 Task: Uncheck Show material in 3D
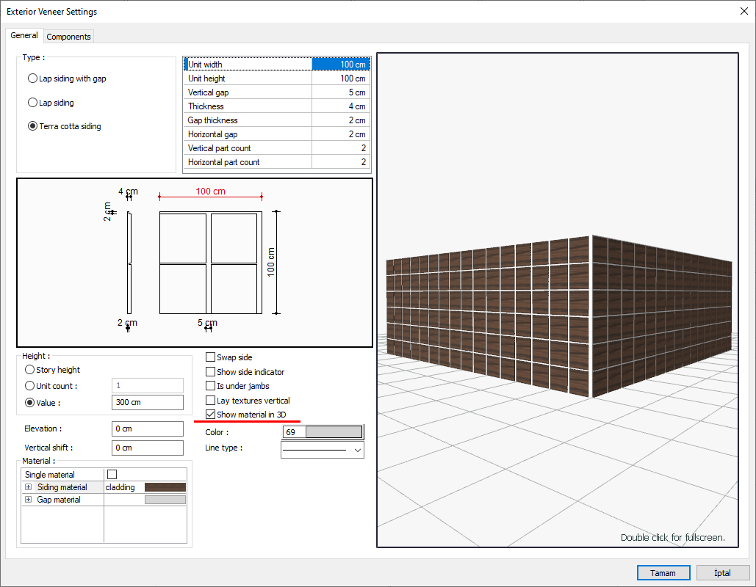(211, 415)
